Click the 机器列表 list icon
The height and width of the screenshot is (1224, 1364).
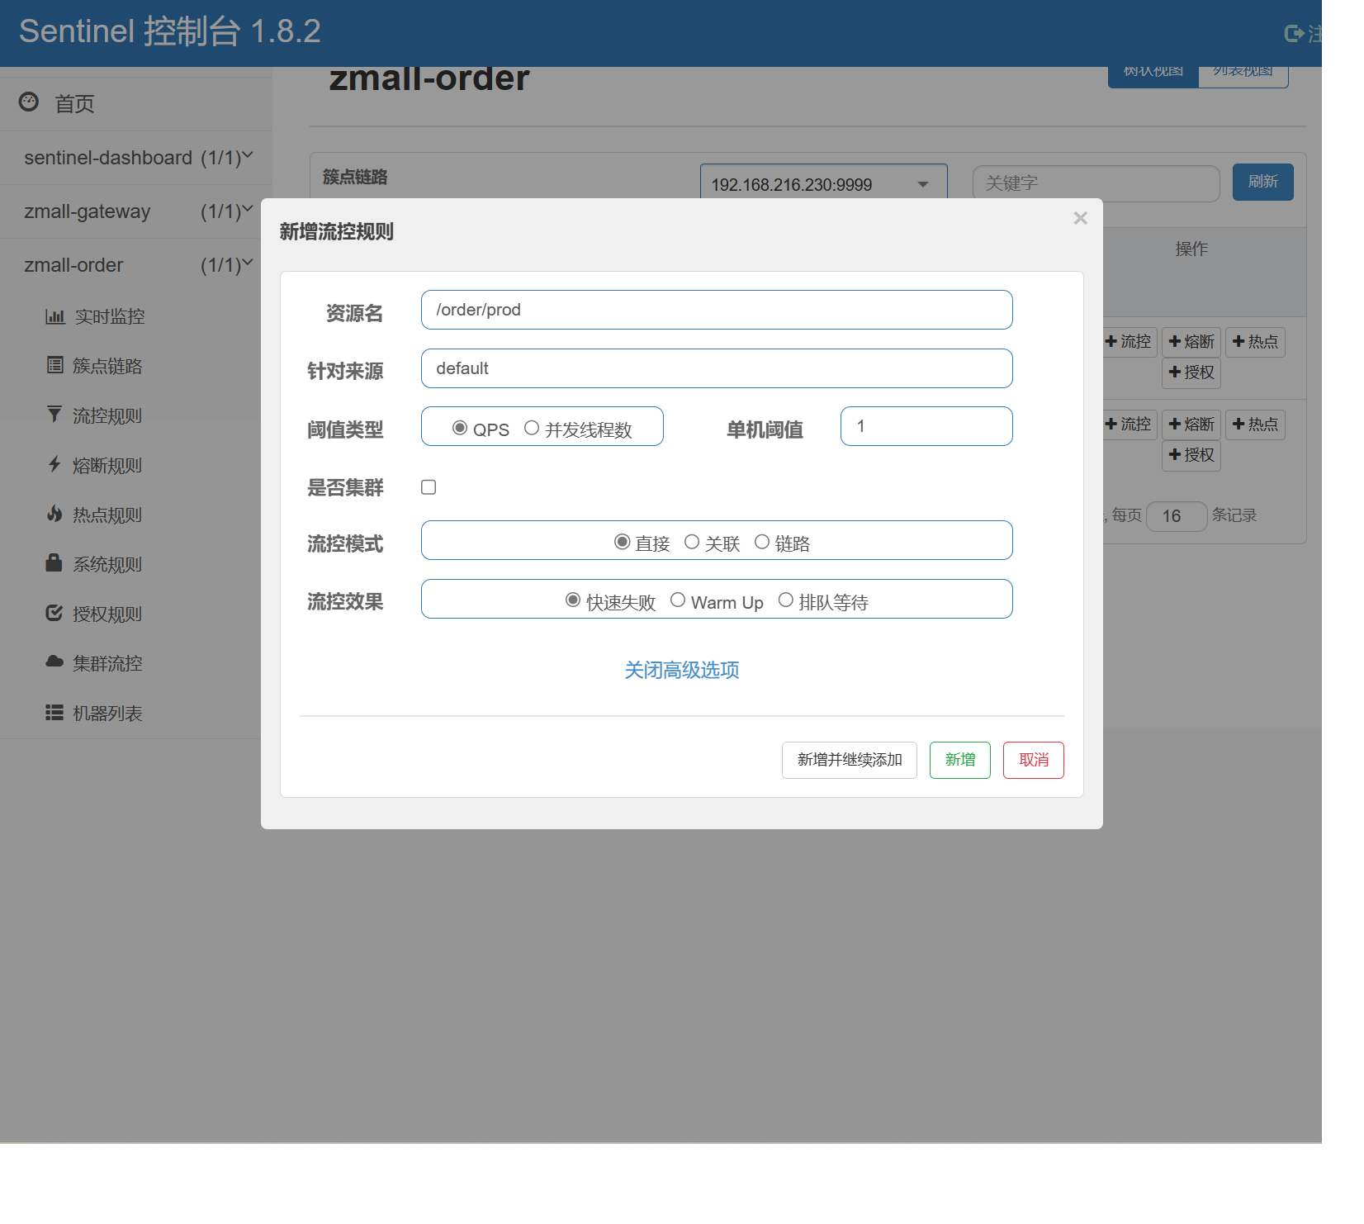point(54,712)
